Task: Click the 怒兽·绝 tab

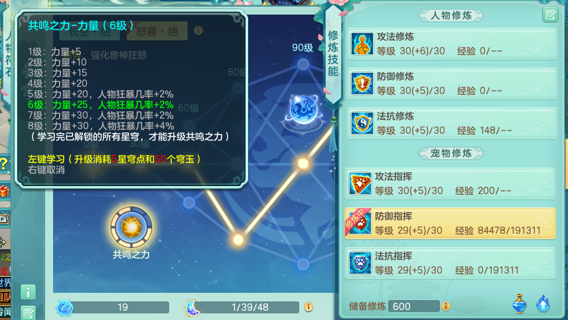Action: coord(157,31)
